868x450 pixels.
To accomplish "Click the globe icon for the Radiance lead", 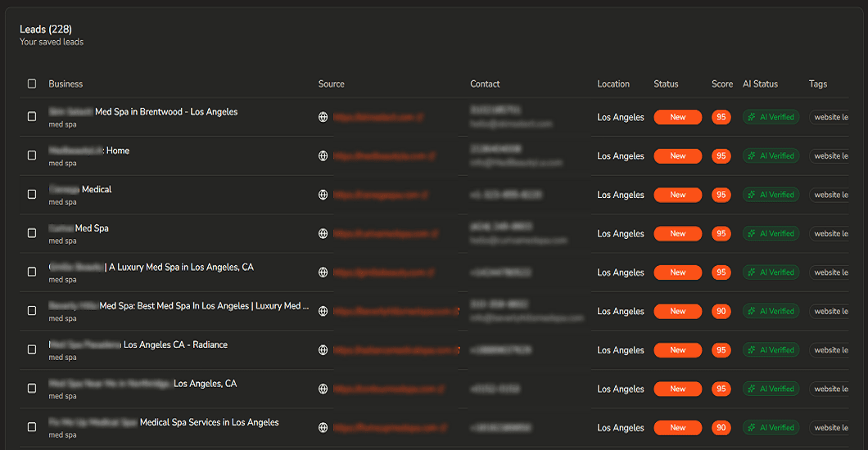I will (x=323, y=350).
